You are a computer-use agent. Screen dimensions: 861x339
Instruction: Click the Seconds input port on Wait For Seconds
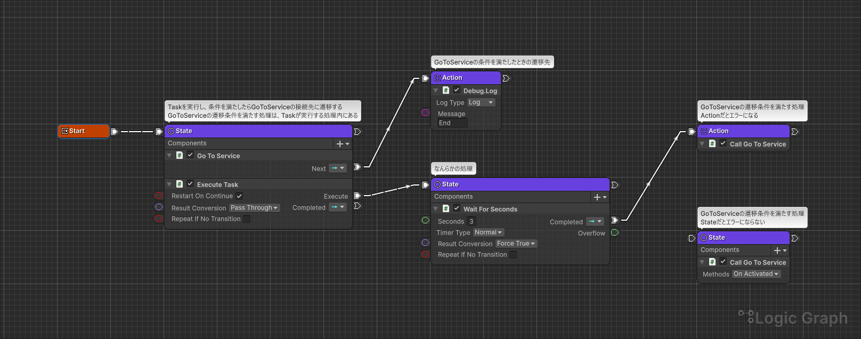(x=425, y=221)
